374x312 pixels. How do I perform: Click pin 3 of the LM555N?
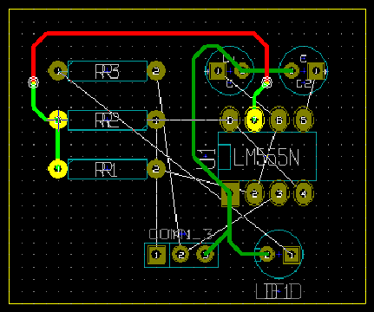tap(279, 193)
